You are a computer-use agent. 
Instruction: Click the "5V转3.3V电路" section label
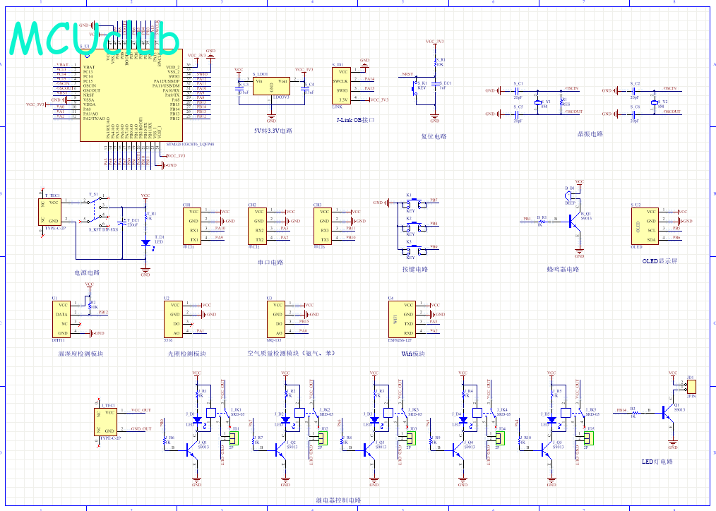coord(273,131)
